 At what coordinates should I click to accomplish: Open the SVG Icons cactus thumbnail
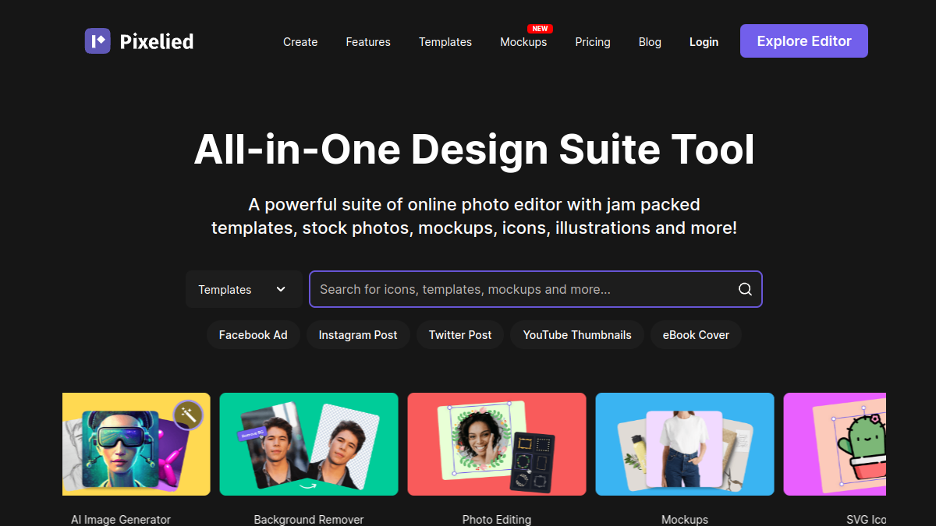click(x=835, y=444)
